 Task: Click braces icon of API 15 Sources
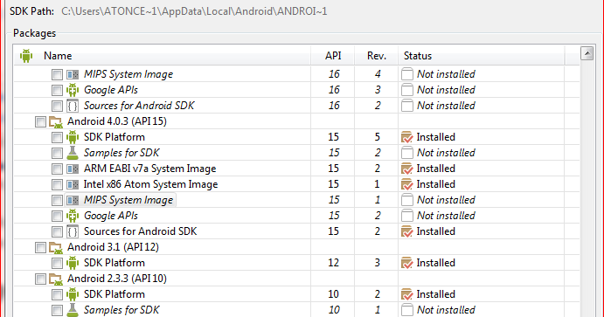point(73,231)
